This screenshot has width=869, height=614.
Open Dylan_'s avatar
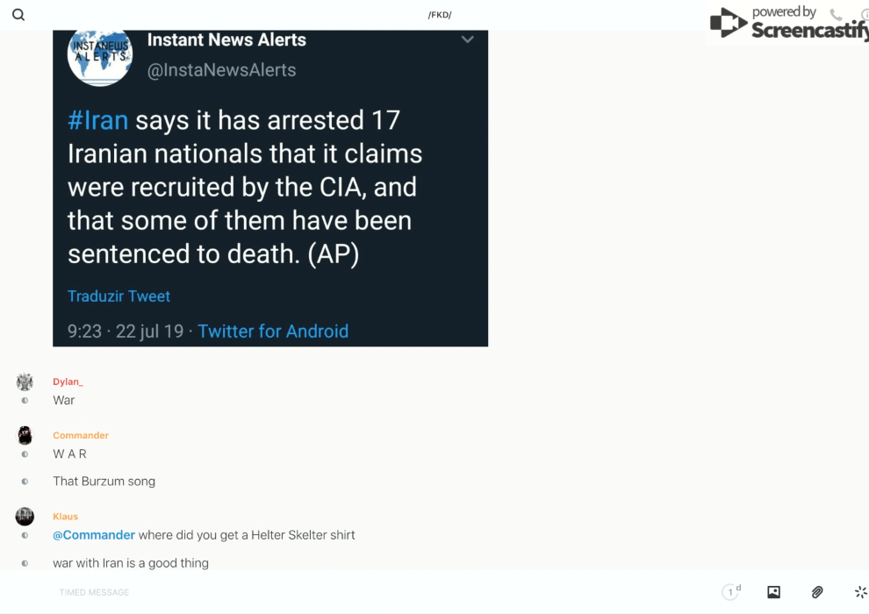[25, 382]
